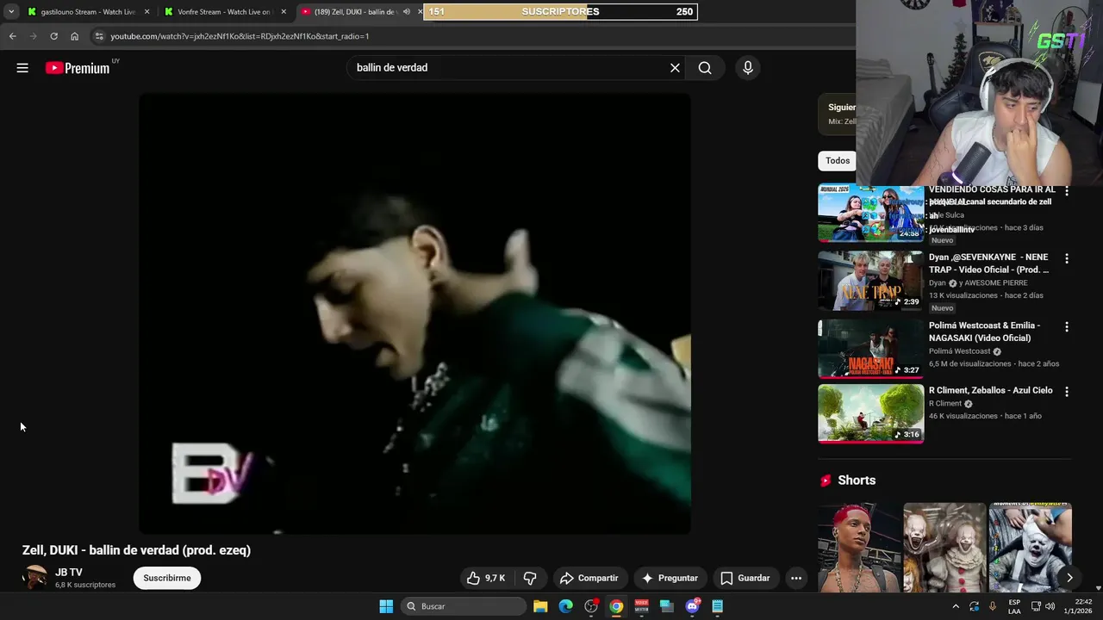
Task: View site information icon in address bar
Action: click(99, 36)
